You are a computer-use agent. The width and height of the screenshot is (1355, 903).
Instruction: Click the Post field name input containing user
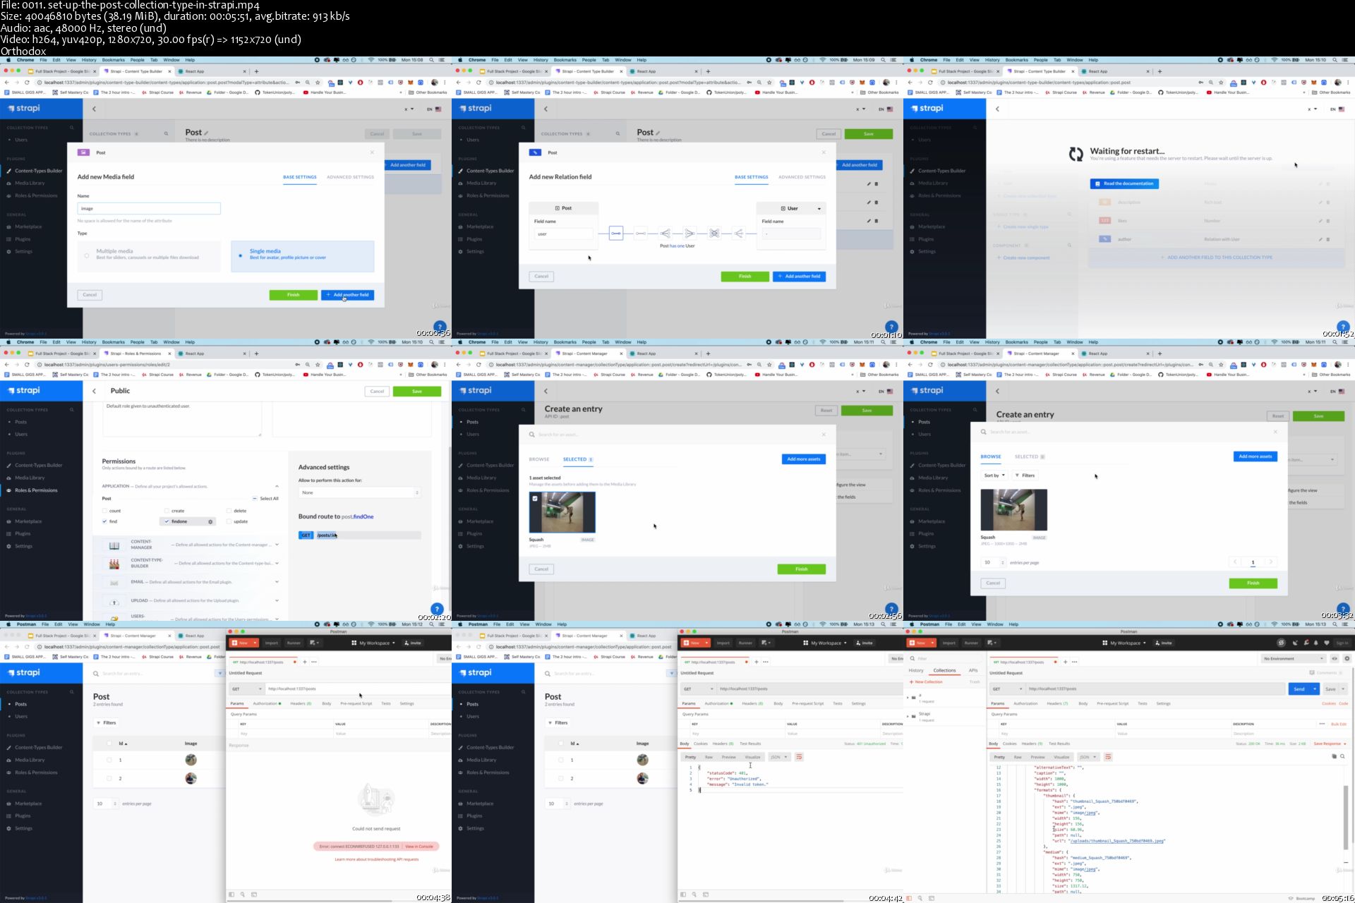(x=564, y=234)
